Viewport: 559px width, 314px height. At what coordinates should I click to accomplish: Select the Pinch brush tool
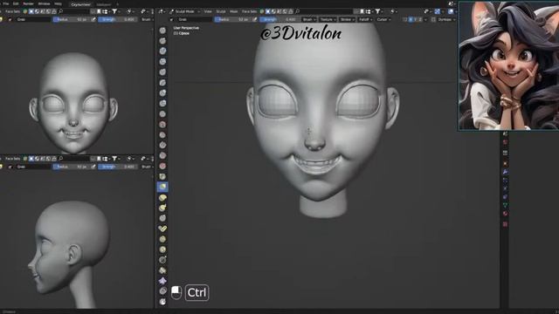click(x=162, y=176)
